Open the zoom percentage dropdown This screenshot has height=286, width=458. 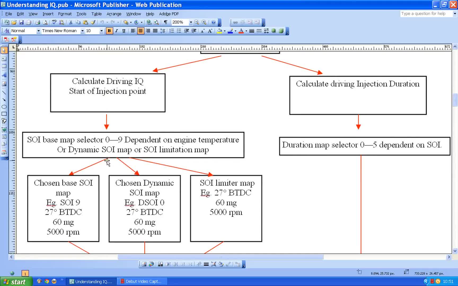(191, 23)
